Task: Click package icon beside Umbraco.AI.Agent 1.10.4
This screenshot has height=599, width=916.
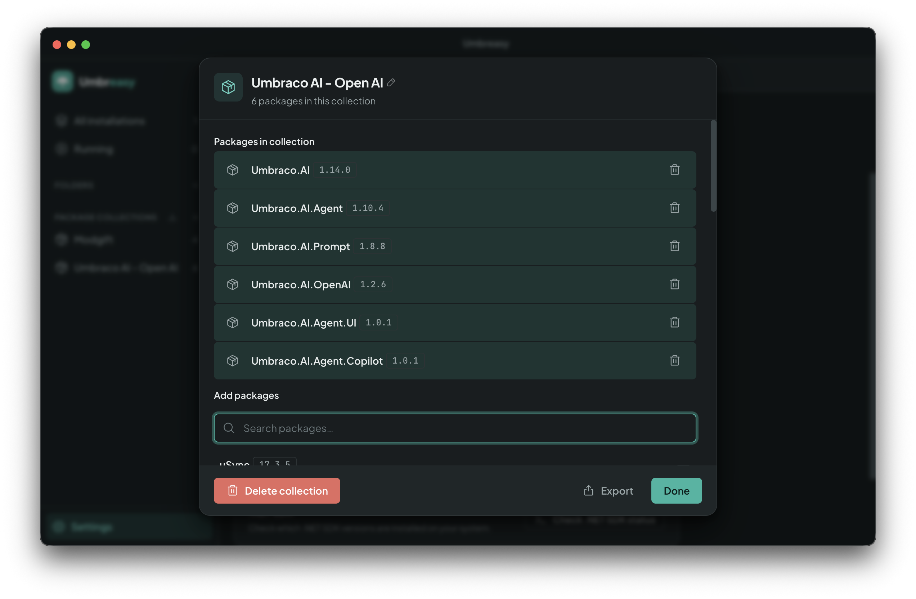Action: pyautogui.click(x=233, y=208)
